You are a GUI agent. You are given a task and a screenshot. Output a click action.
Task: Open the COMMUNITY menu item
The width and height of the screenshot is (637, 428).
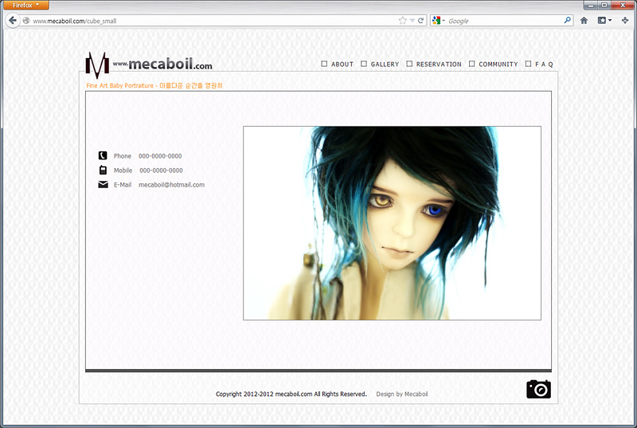(x=493, y=65)
